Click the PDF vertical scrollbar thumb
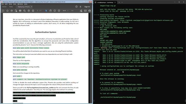Viewport: 186px width, 104px height. [x=89, y=66]
